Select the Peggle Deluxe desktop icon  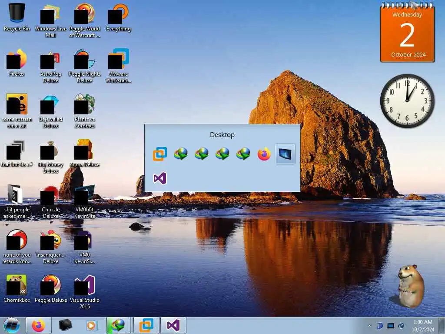[50, 289]
